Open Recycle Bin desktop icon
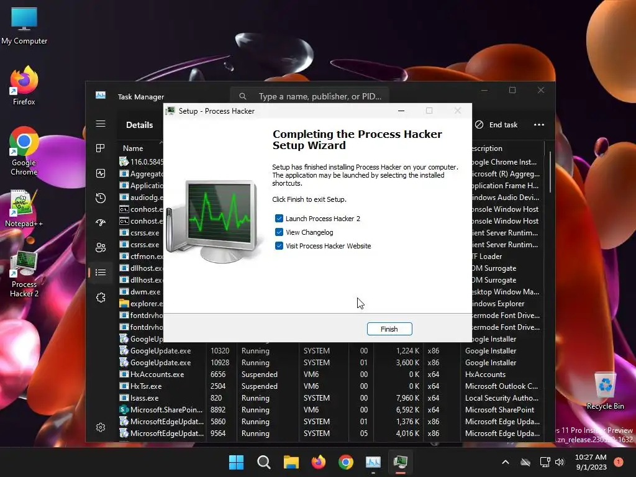 (605, 391)
